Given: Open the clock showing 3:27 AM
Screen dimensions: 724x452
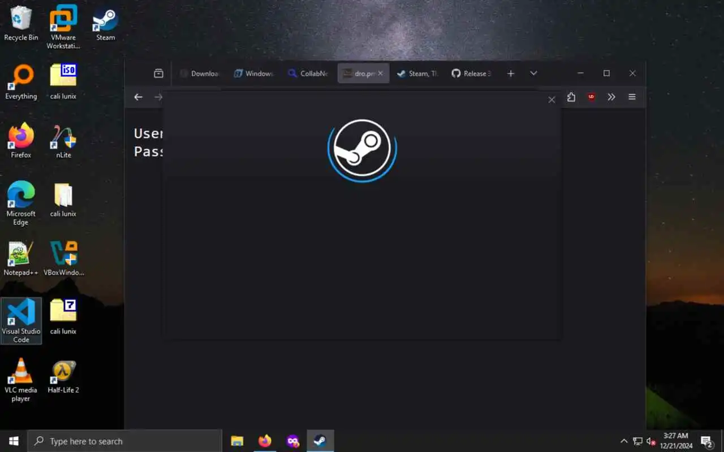Looking at the screenshot, I should point(675,441).
